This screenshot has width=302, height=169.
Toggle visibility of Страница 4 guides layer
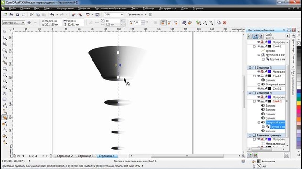coord(259,97)
